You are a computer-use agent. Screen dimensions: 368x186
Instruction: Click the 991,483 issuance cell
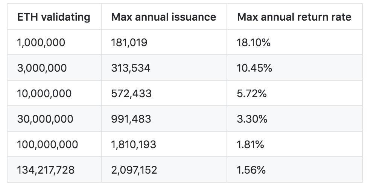tap(131, 119)
